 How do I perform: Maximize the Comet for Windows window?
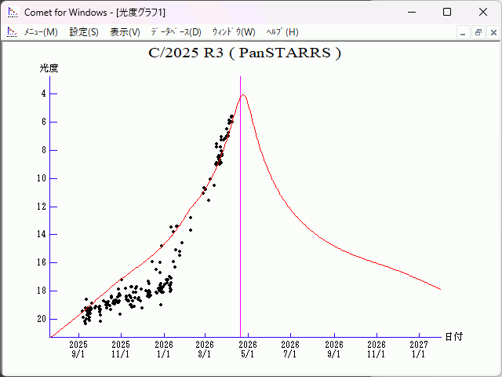(x=446, y=12)
